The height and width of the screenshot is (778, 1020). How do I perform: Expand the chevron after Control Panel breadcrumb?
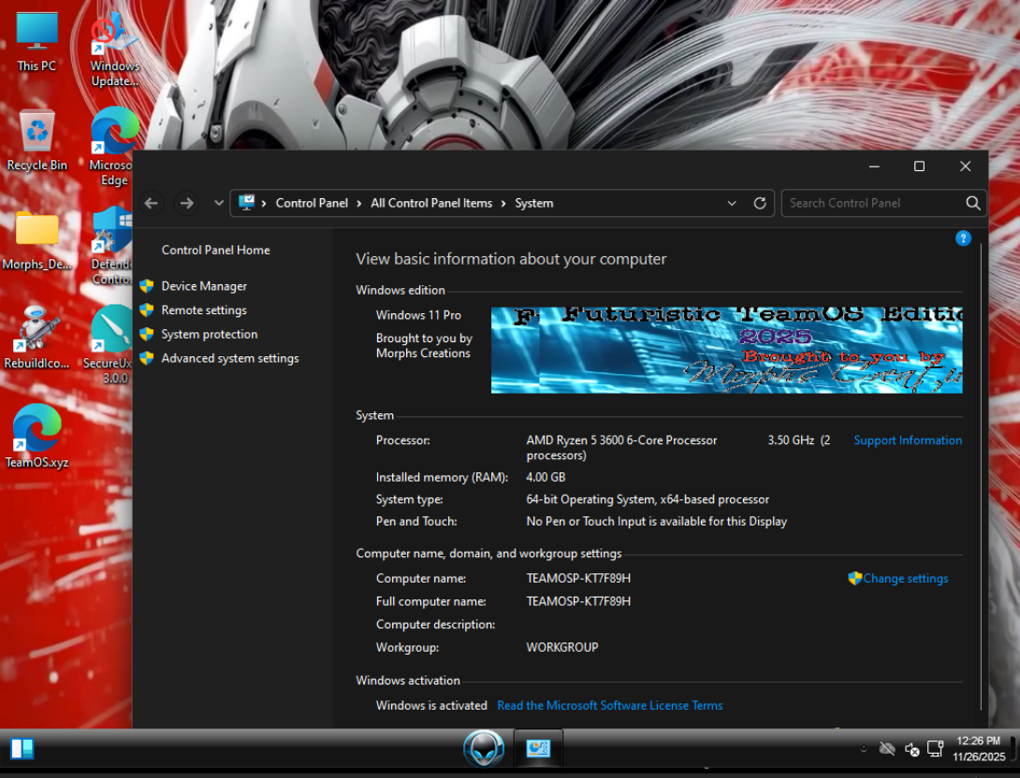[359, 203]
